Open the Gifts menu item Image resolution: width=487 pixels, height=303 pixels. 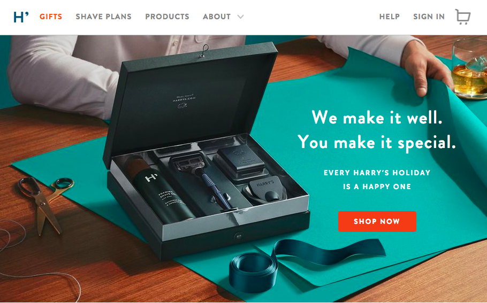click(x=51, y=17)
